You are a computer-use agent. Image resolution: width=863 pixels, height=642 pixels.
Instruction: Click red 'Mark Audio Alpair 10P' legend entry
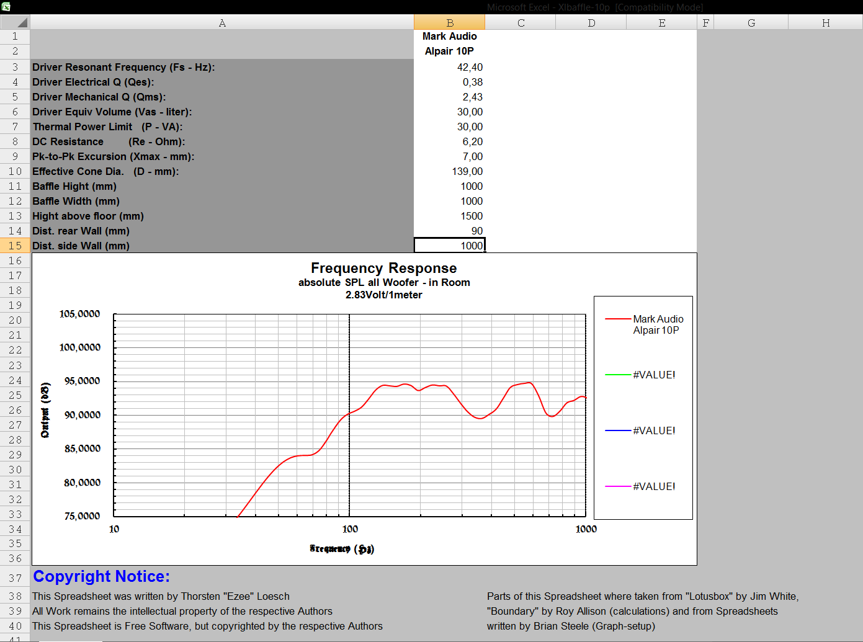(x=645, y=324)
